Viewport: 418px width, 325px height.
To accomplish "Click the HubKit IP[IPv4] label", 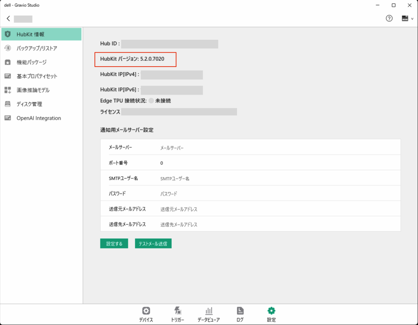I will pyautogui.click(x=120, y=74).
